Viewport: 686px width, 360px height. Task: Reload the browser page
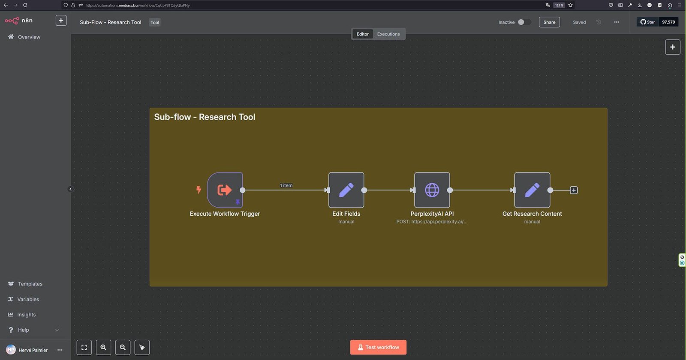[25, 5]
